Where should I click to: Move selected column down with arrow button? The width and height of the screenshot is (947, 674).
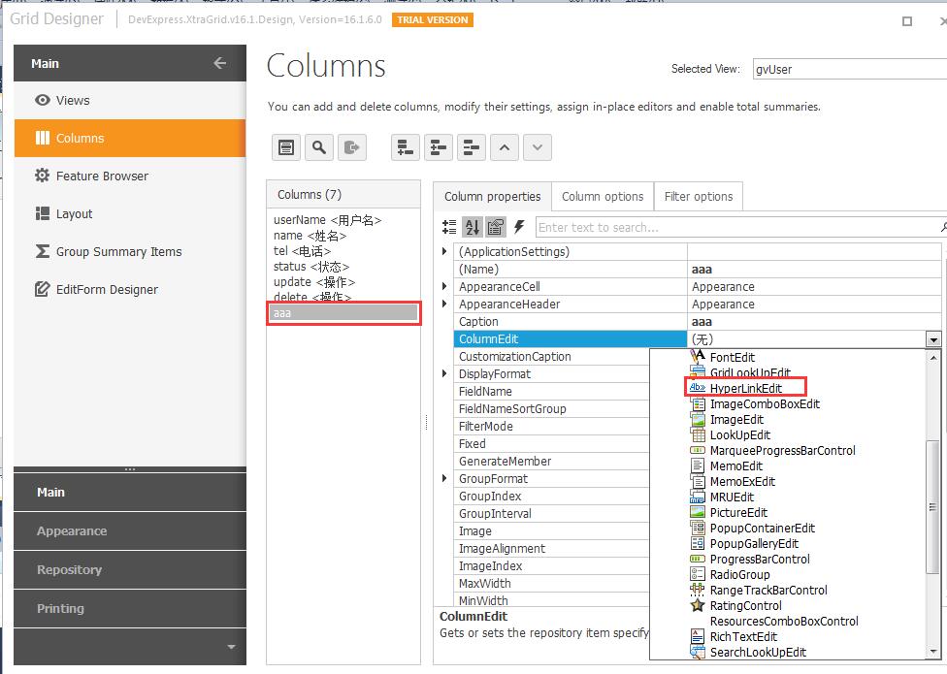click(537, 147)
